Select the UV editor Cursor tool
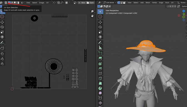The height and width of the screenshot is (107, 187). [2, 17]
